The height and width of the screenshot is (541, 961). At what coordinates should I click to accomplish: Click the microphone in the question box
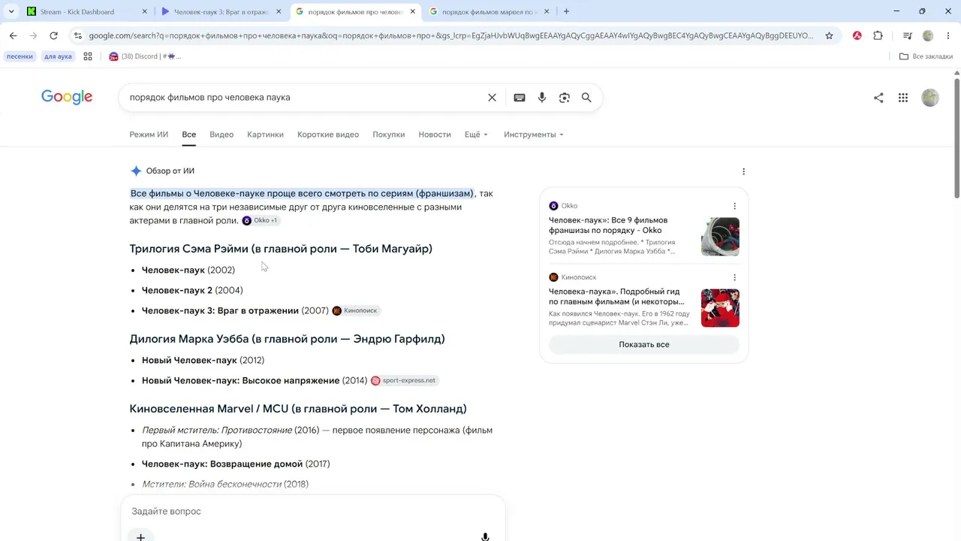[485, 536]
